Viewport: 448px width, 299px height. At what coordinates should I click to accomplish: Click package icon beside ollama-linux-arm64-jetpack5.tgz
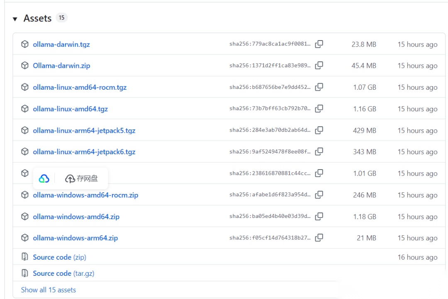point(25,130)
